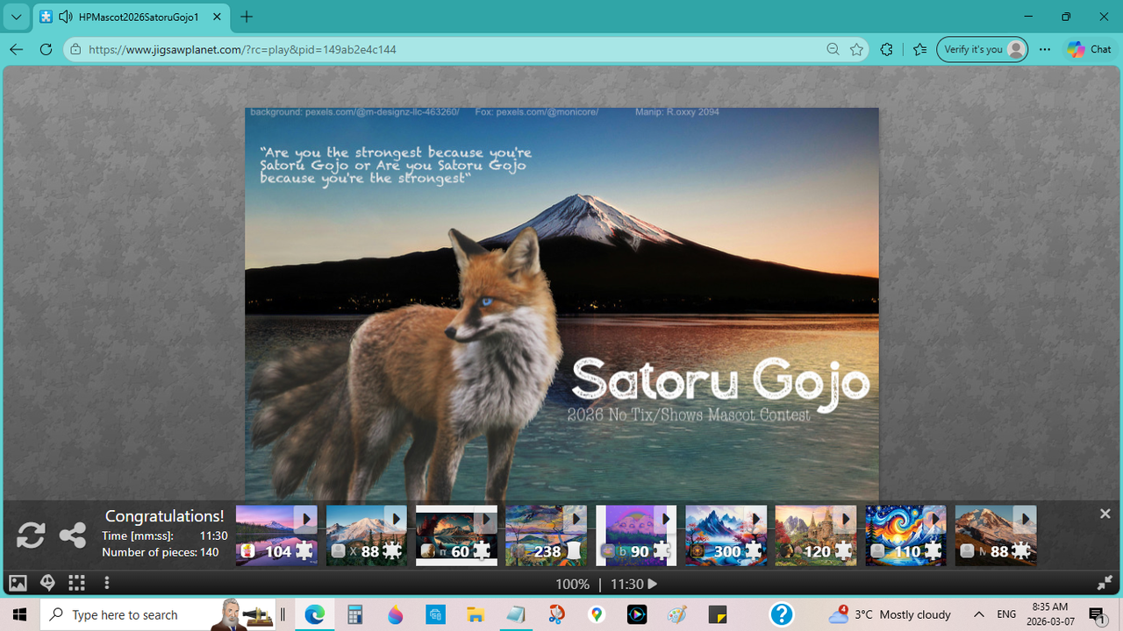Viewport: 1123px width, 631px height.
Task: Open the Paint palette taskbar icon
Action: point(677,614)
